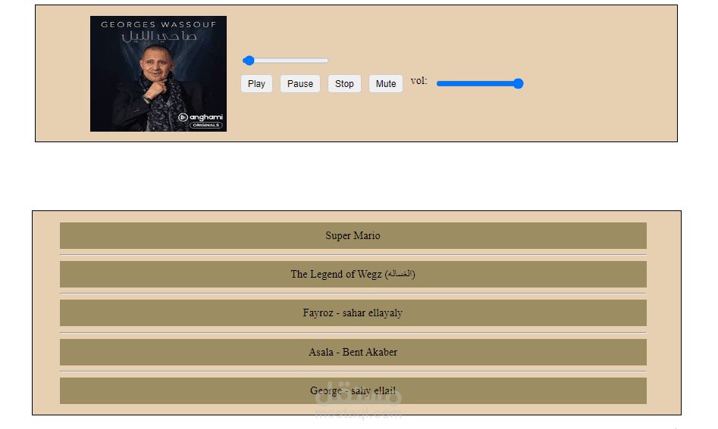Click the Play button
The width and height of the screenshot is (718, 429).
point(256,84)
